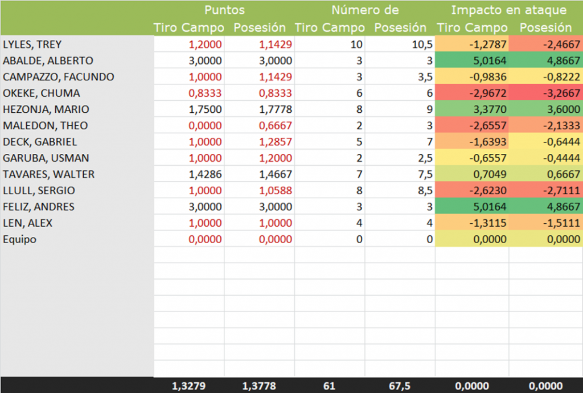The width and height of the screenshot is (583, 393).
Task: Click the footer average value 1,3279
Action: tap(188, 386)
